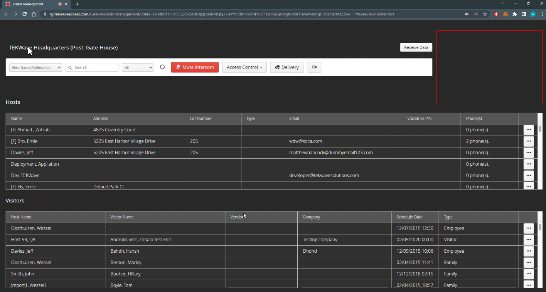Bookmark this page with the star icon
Screen dimensions: 546x292
tap(485, 14)
